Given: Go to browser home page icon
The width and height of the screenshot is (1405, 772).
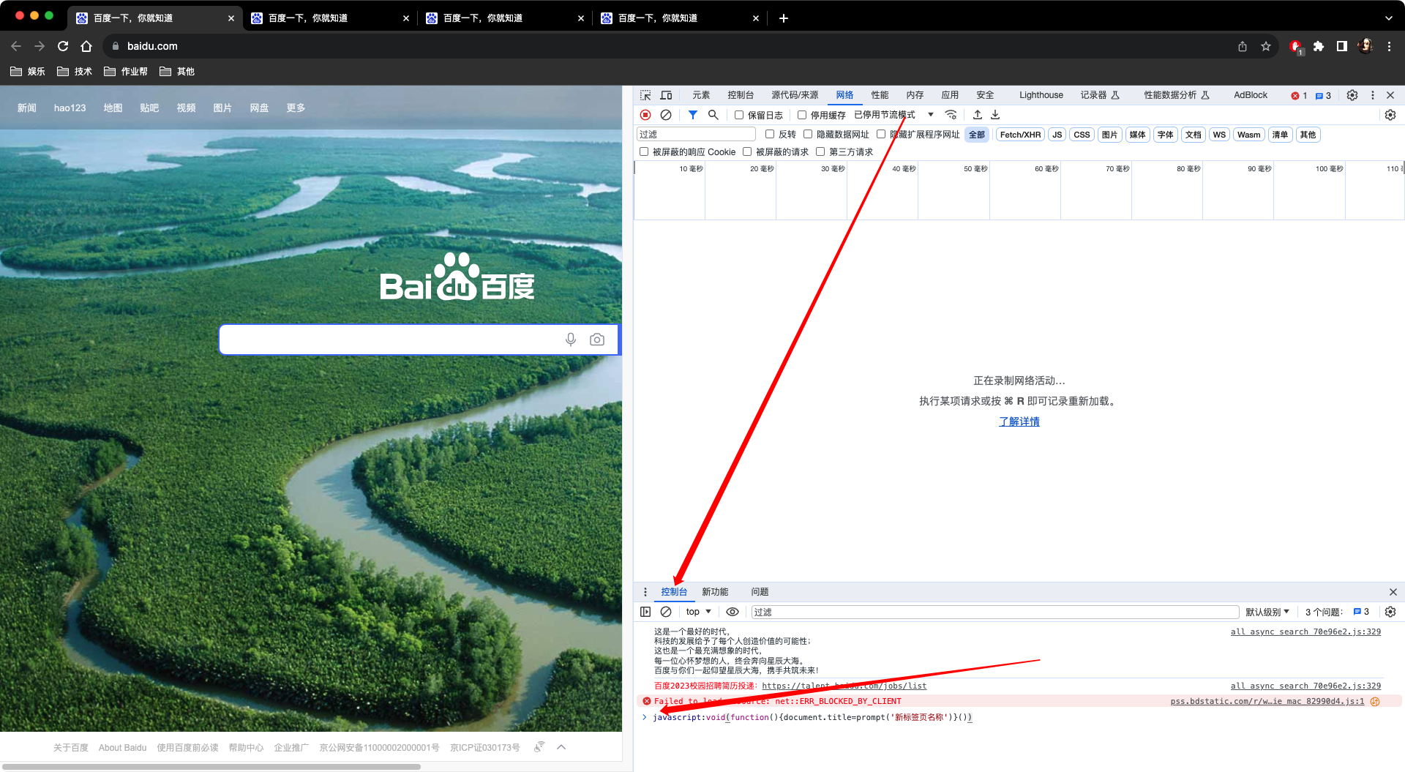Looking at the screenshot, I should pyautogui.click(x=86, y=46).
